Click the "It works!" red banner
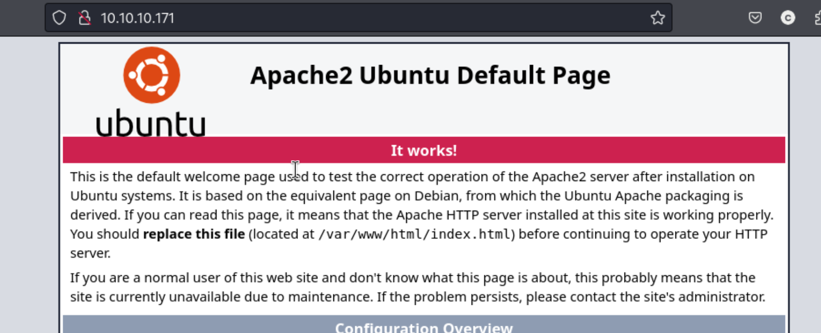 (x=424, y=150)
